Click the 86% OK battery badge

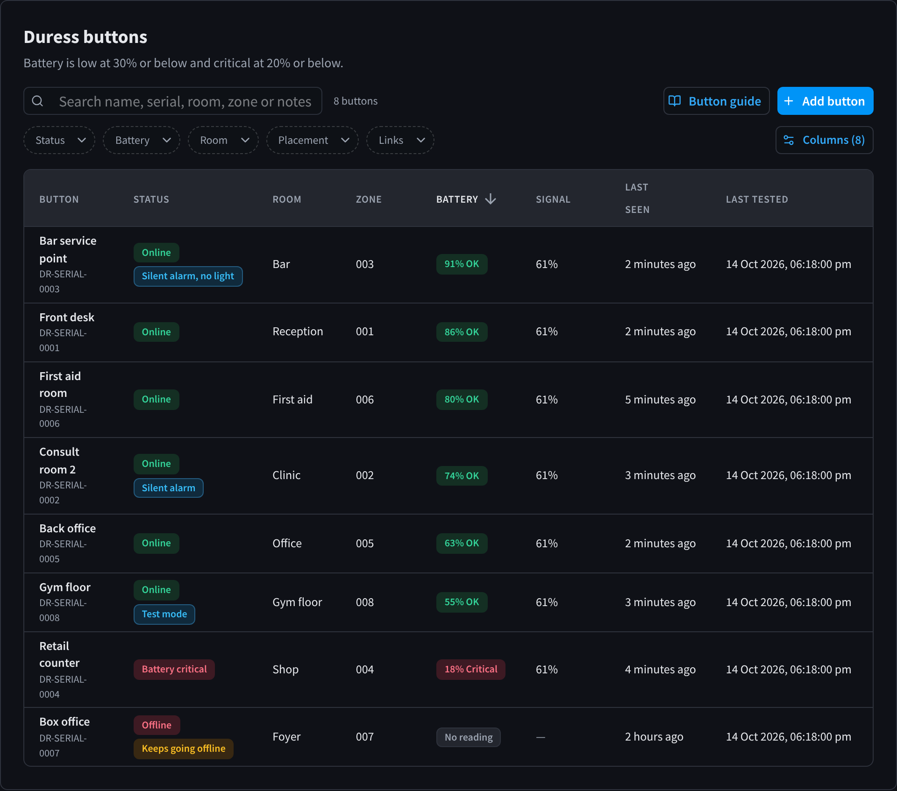pyautogui.click(x=462, y=332)
